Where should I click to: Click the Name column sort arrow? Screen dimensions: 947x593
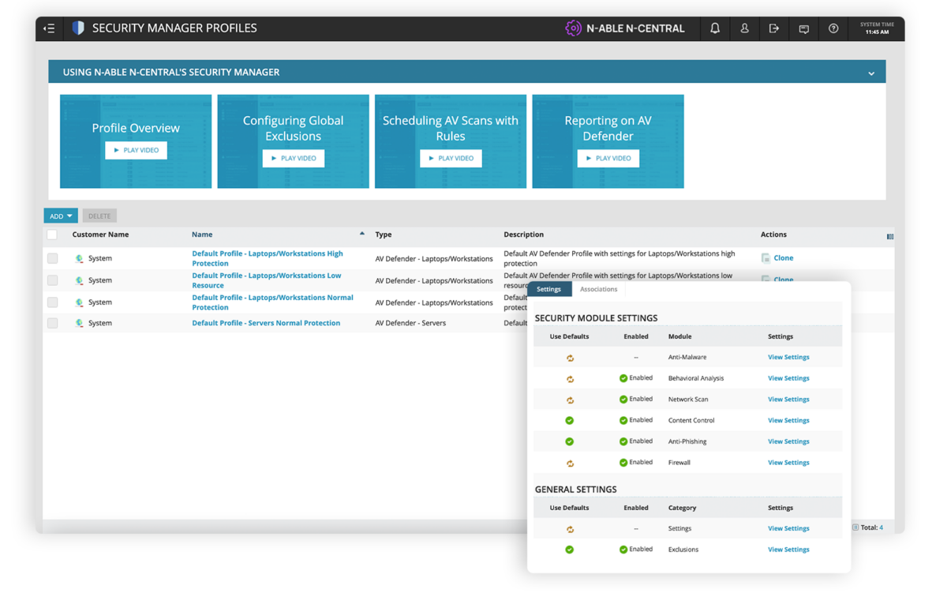pos(361,234)
